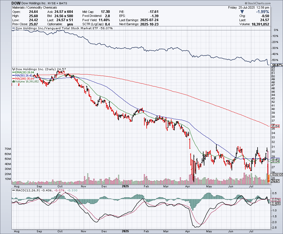Image resolution: width=283 pixels, height=234 pixels.
Task: Click the Vanguard Total Stock Market ETF line icon
Action: pyautogui.click(x=13, y=28)
